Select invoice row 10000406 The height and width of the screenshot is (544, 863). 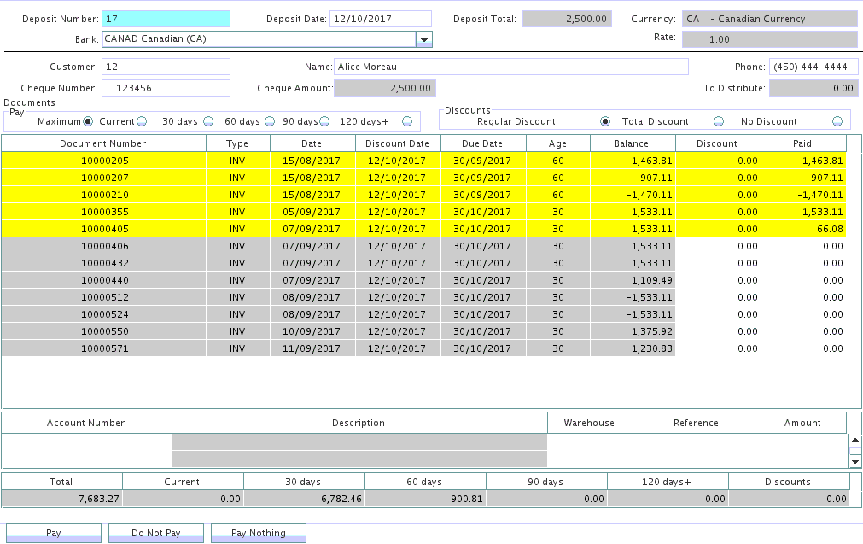pos(103,246)
